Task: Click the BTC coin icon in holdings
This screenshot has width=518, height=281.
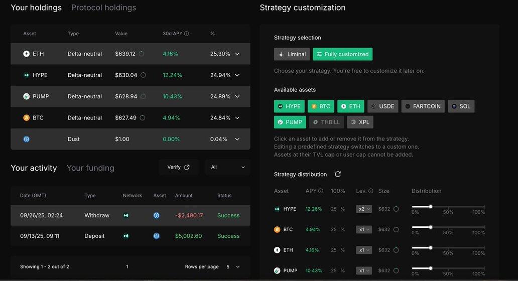Action: (27, 118)
